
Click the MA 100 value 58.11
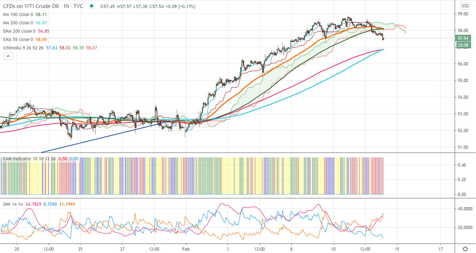click(42, 15)
